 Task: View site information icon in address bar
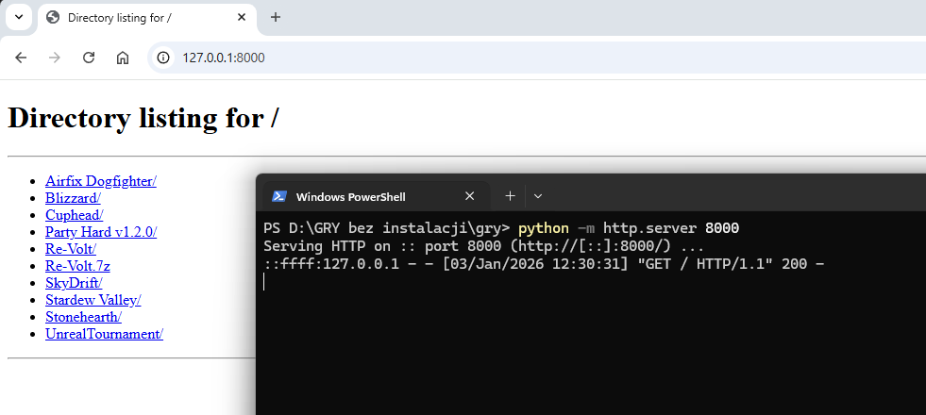[x=163, y=58]
